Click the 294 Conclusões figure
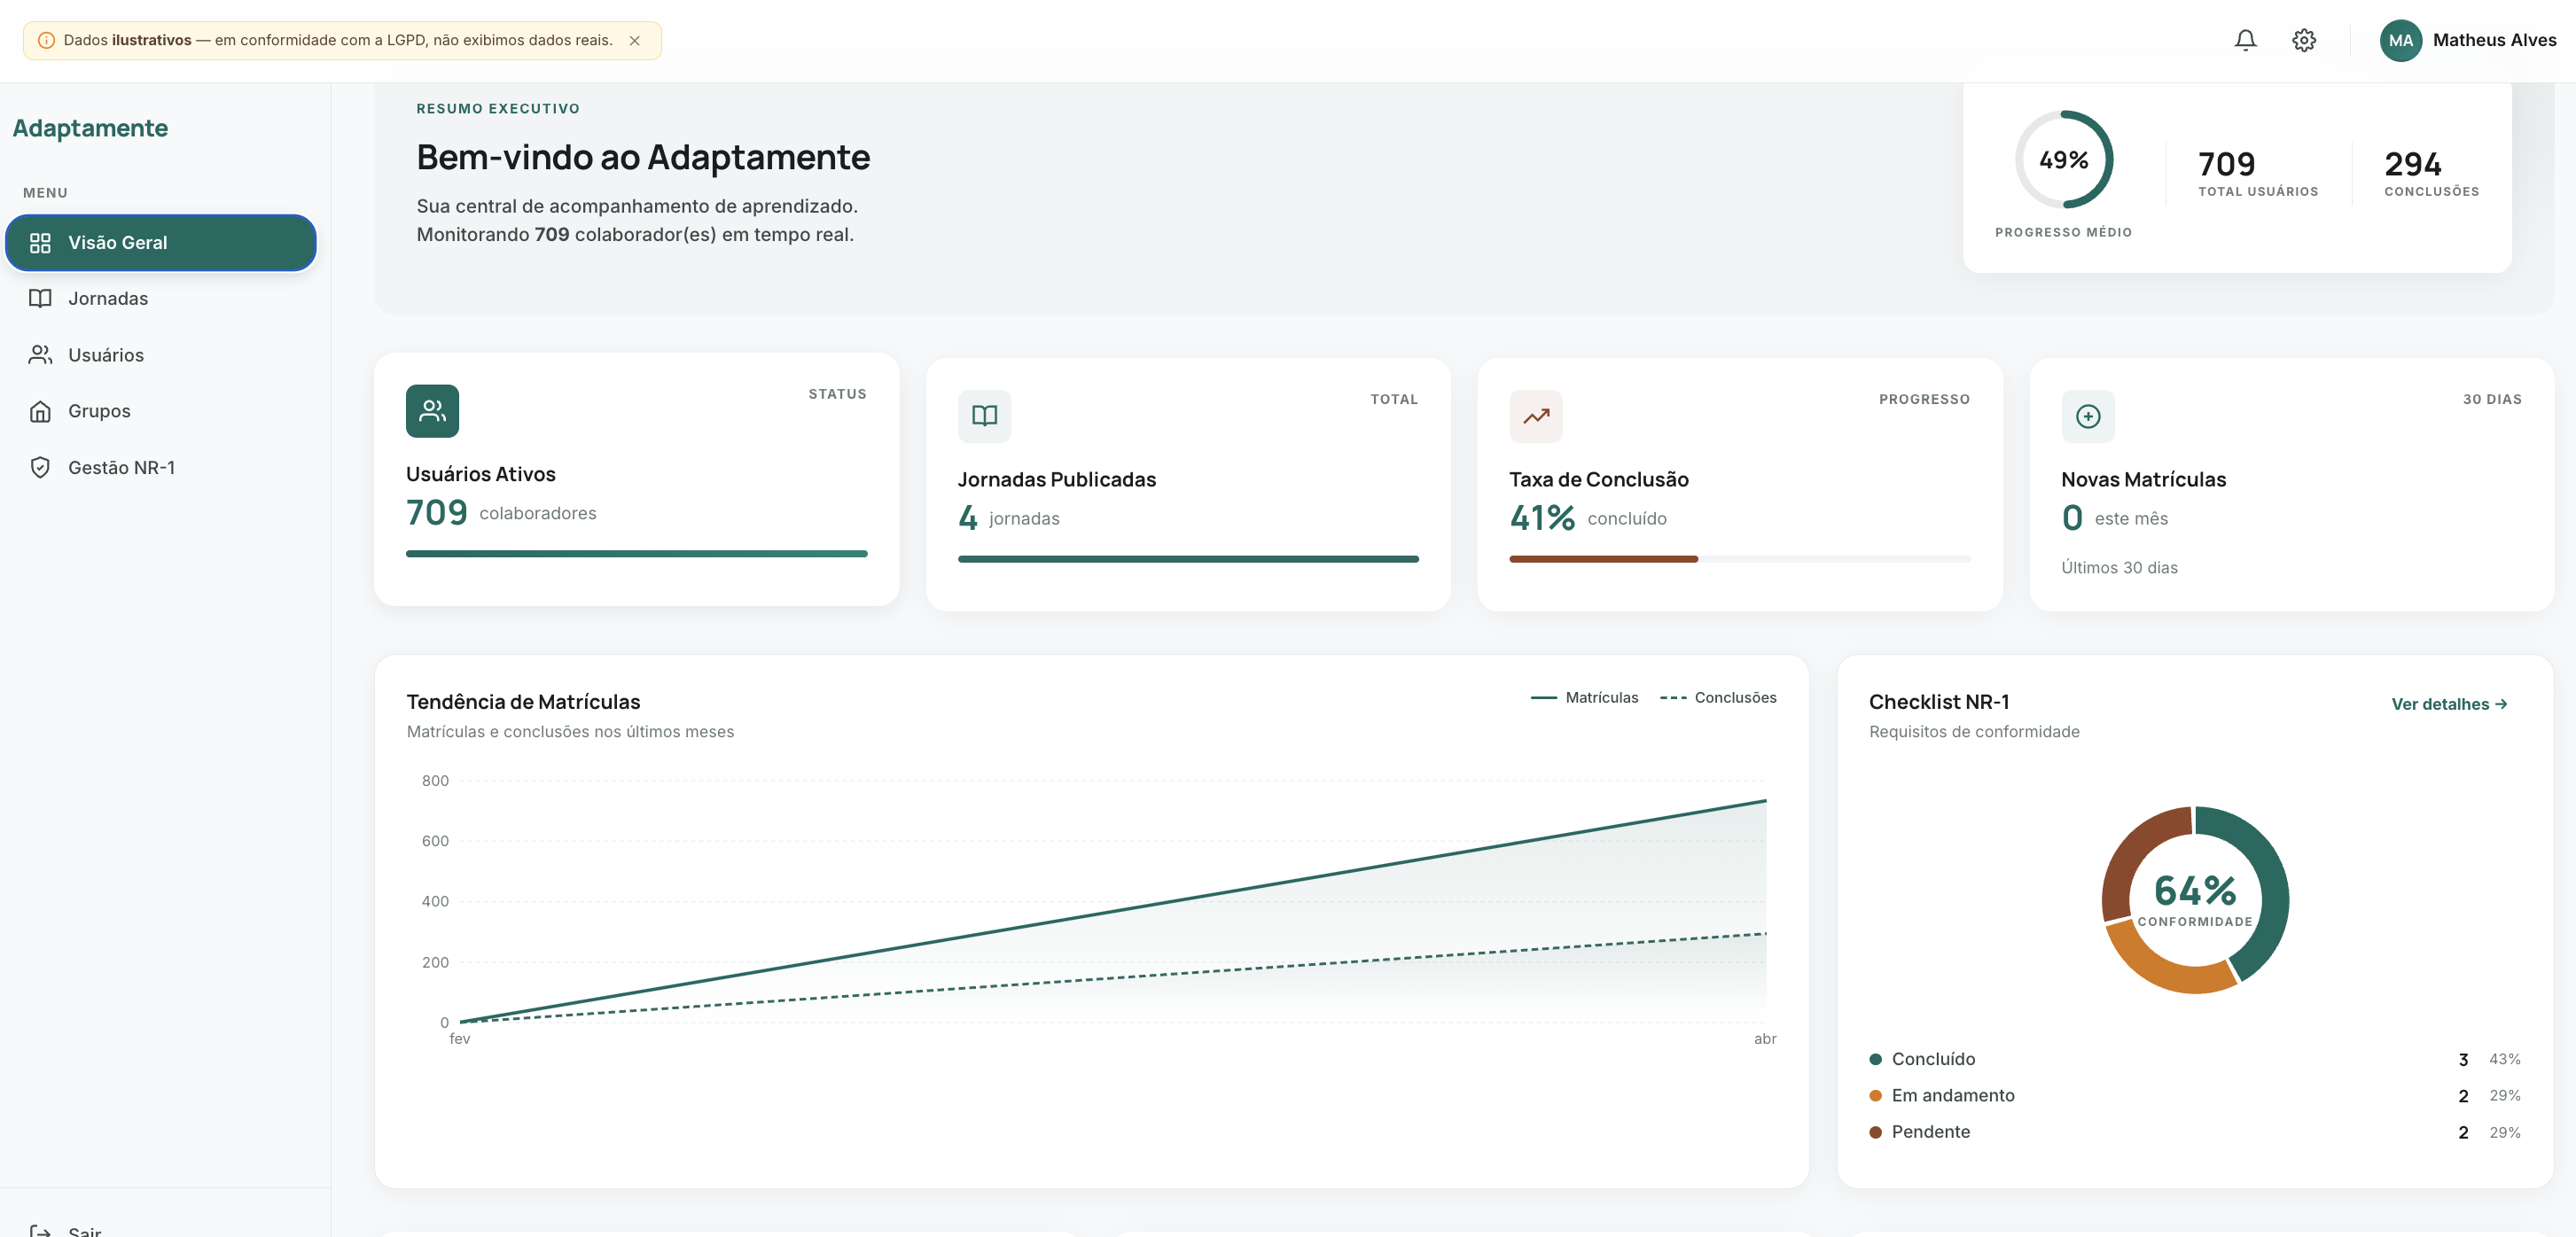 2413,164
